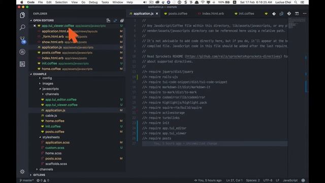Open the Selection menu
The width and height of the screenshot is (325, 183).
(x=61, y=2)
